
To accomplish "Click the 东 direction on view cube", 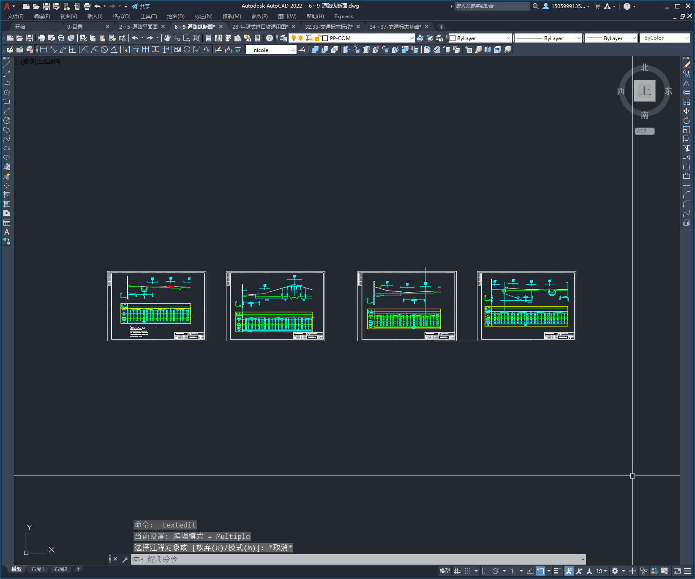I will (668, 91).
